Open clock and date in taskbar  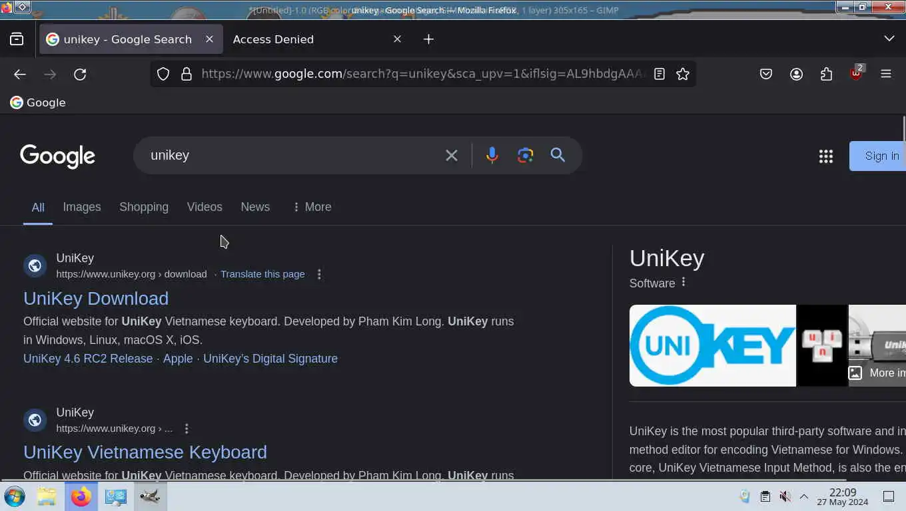click(843, 496)
